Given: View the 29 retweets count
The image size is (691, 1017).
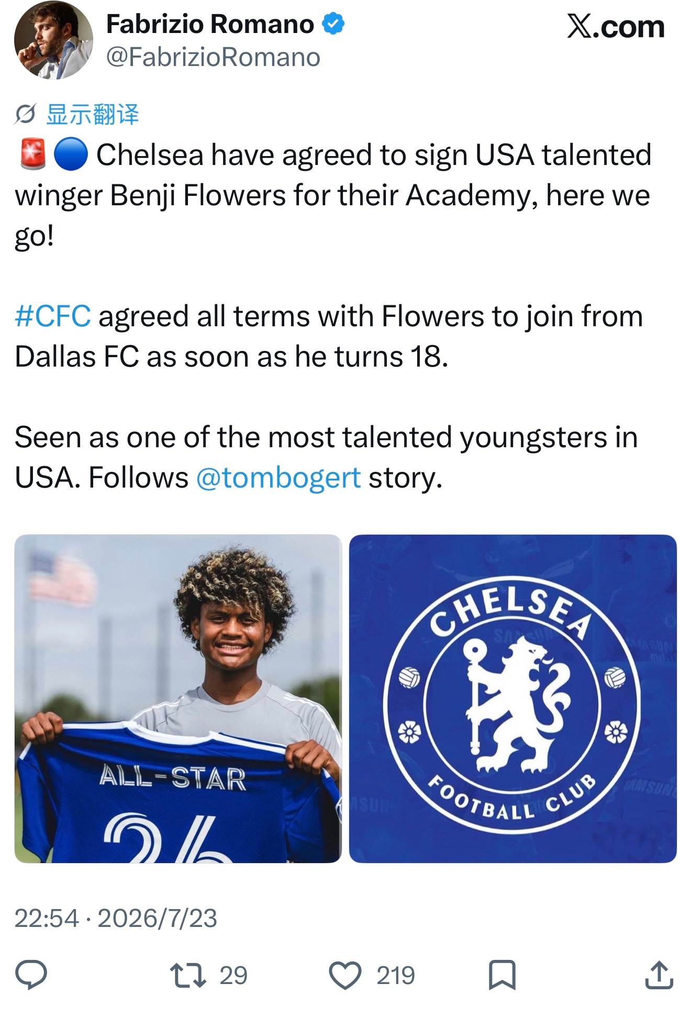Looking at the screenshot, I should click(x=233, y=975).
